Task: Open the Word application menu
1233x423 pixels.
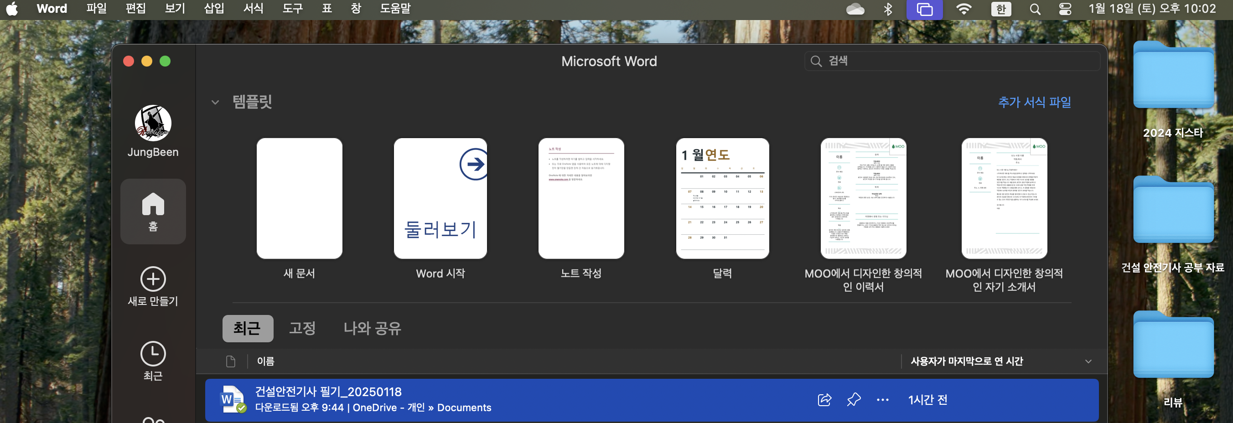Action: [x=52, y=9]
